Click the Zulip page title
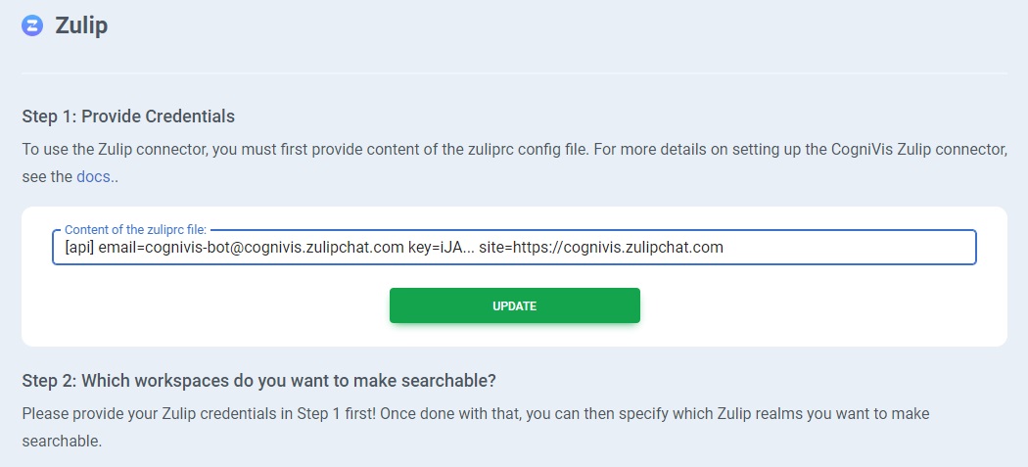Image resolution: width=1028 pixels, height=467 pixels. pyautogui.click(x=81, y=26)
